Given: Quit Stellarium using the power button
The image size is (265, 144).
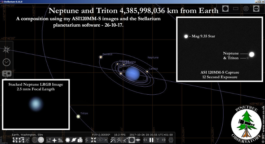Looking at the screenshot, I should (x=171, y=140).
